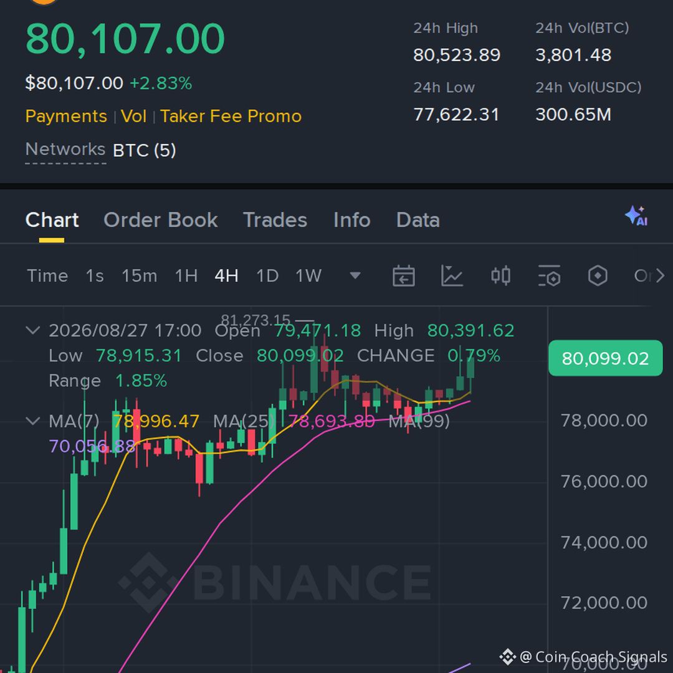The image size is (673, 673).
Task: Open the Vol tag link
Action: coord(133,117)
